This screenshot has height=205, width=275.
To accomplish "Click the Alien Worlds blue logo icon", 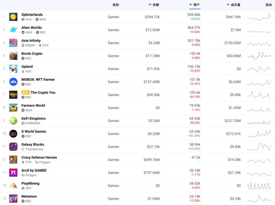I will click(x=13, y=30).
